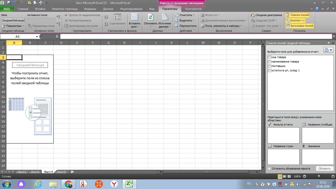
Task: Toggle the +/- Buttons (Кнопки +/-) option
Action: pos(296,20)
